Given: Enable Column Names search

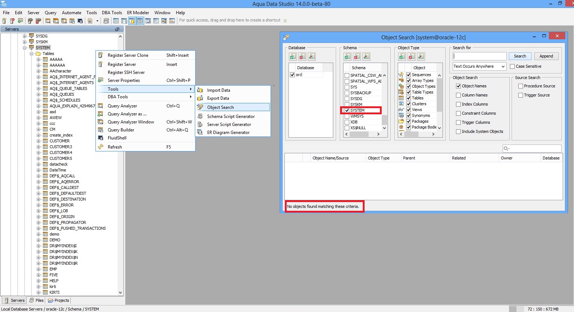Looking at the screenshot, I should (459, 95).
